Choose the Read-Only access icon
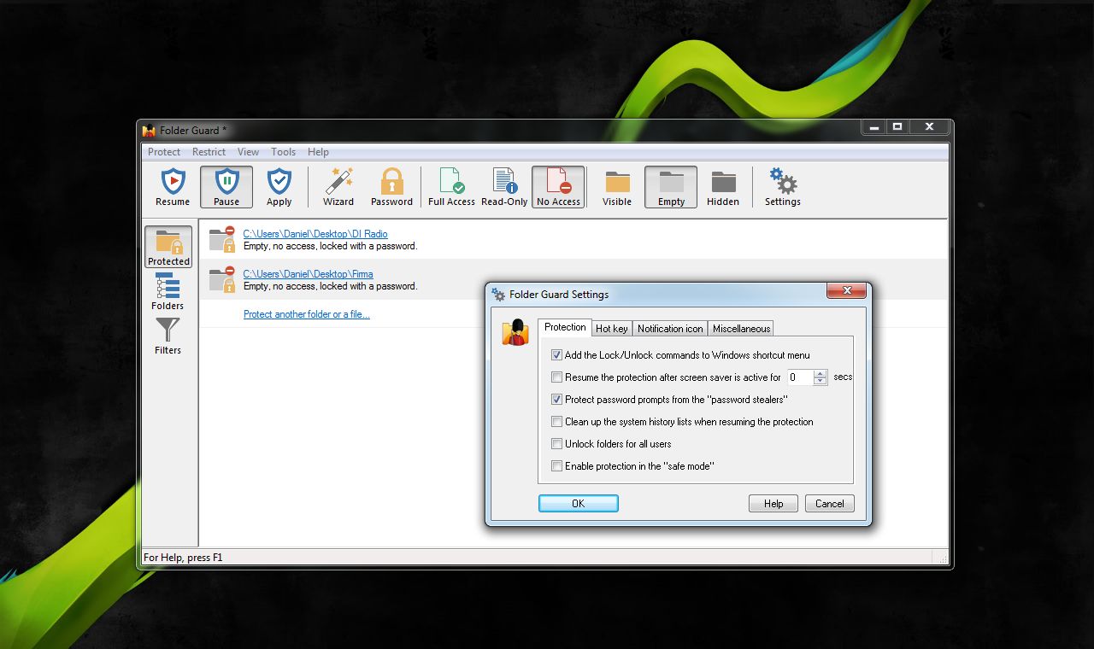 tap(504, 187)
